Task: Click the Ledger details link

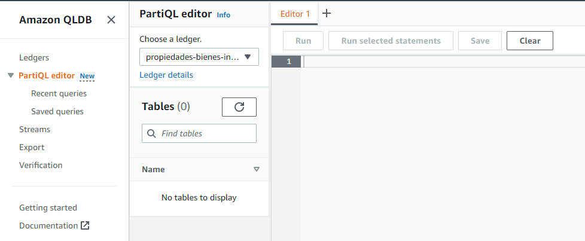Action: coord(166,75)
